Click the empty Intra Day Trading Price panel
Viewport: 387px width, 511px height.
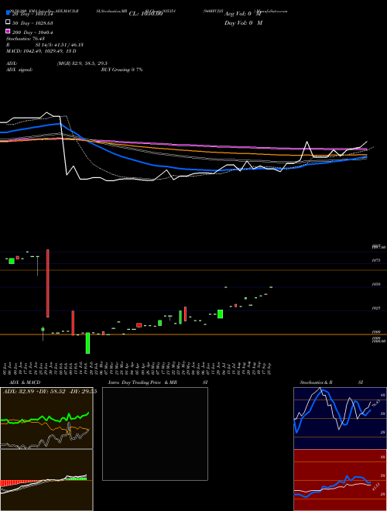point(155,434)
